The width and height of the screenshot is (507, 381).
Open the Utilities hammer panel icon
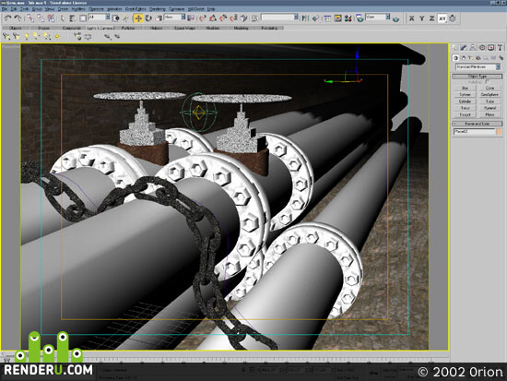[x=500, y=48]
